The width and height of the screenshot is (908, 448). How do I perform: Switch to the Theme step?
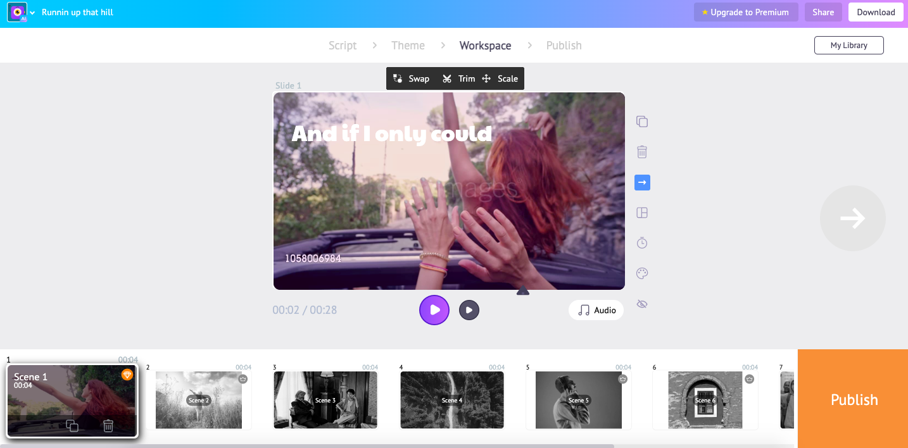click(x=408, y=45)
